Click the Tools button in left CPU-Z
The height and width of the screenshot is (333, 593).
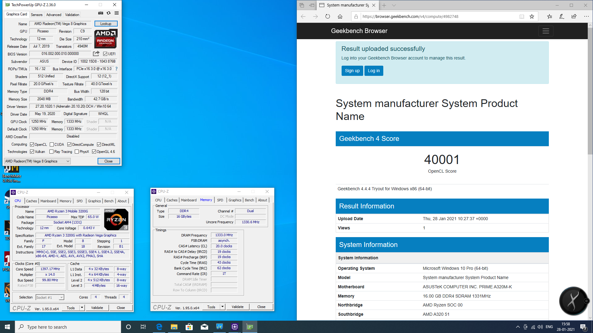tap(71, 308)
